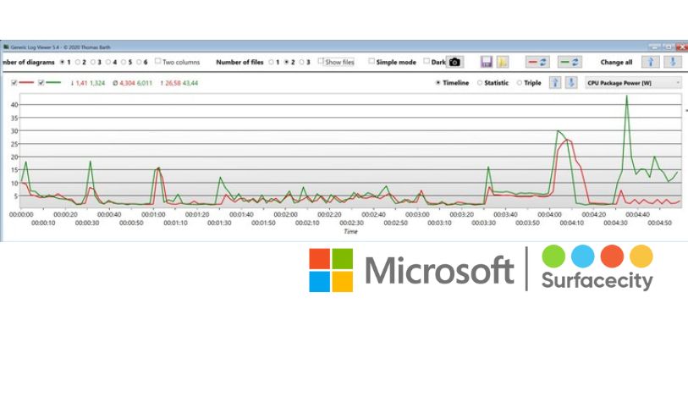Click the down arrow before CPU Package Power

(571, 82)
